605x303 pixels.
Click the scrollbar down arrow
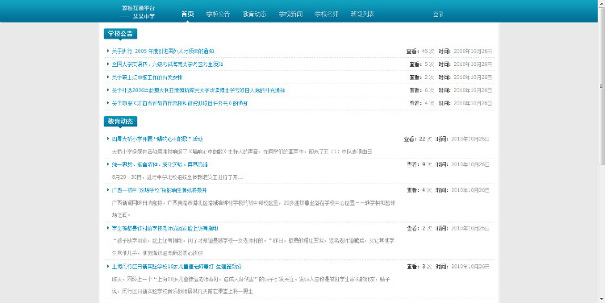[602, 300]
